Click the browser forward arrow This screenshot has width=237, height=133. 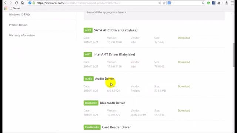click(x=11, y=3)
